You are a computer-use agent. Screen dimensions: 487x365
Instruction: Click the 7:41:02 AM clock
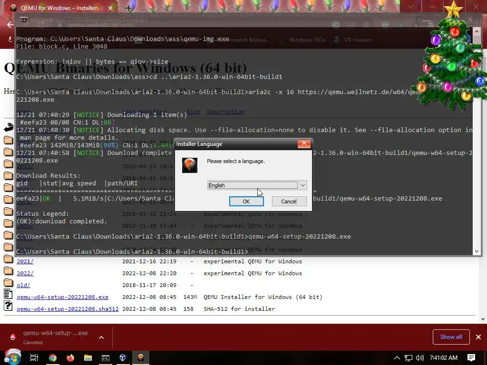444,357
